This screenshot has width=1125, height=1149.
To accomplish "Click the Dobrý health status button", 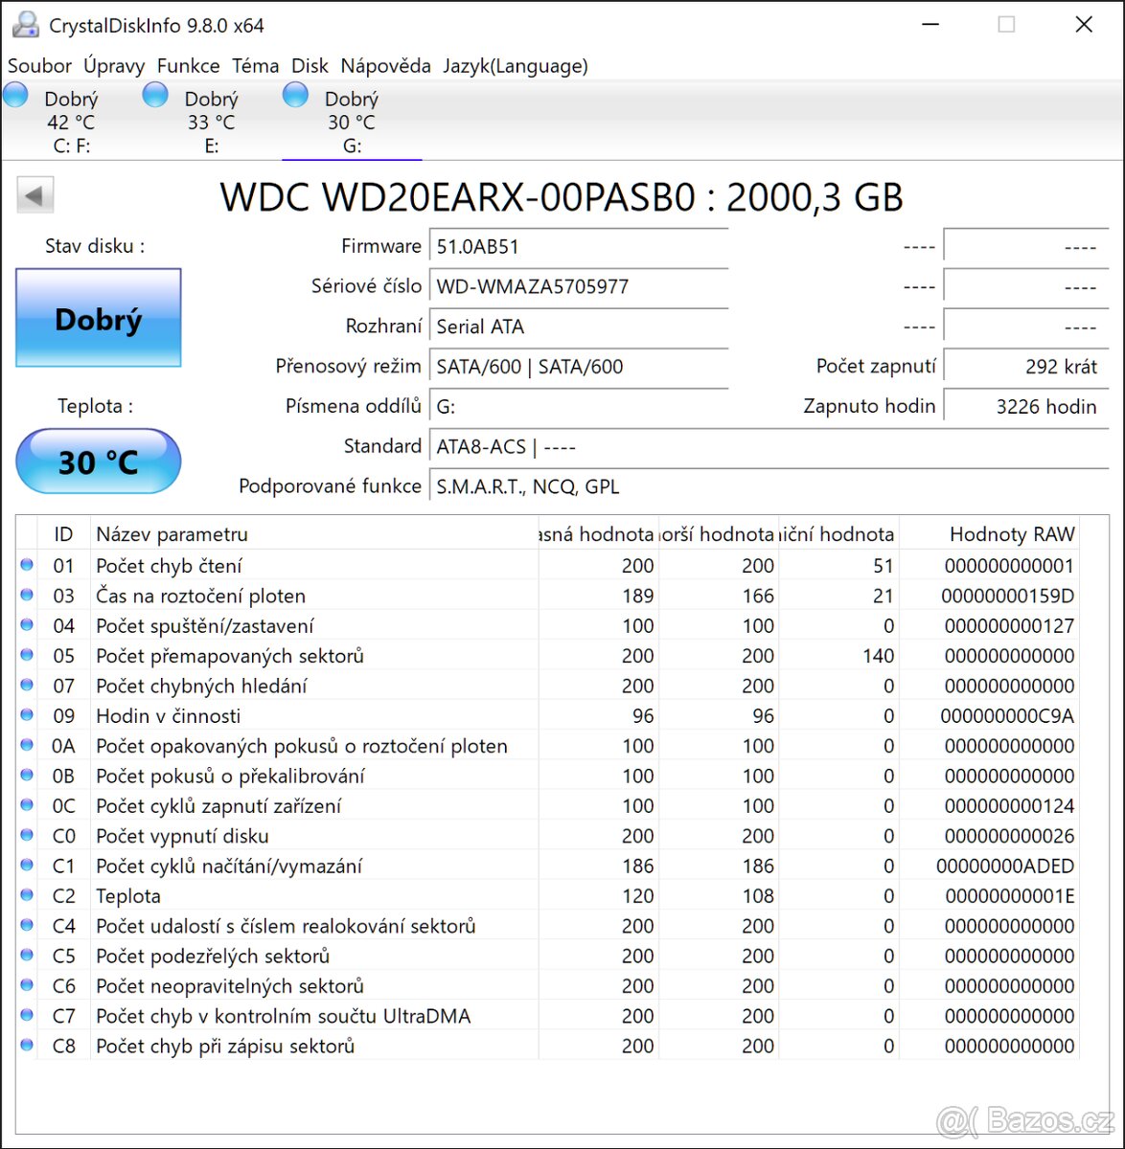I will pos(97,318).
